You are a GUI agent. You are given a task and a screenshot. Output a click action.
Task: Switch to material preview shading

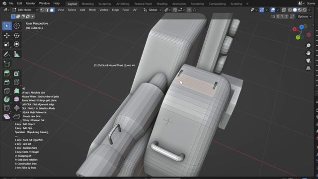click(300, 10)
